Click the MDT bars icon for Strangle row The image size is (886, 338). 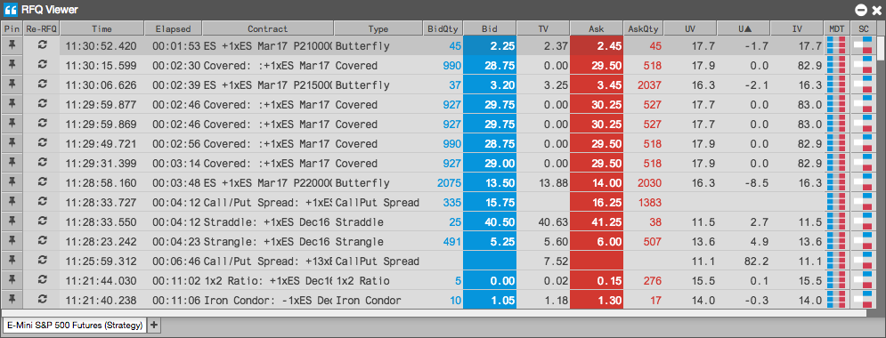point(836,242)
